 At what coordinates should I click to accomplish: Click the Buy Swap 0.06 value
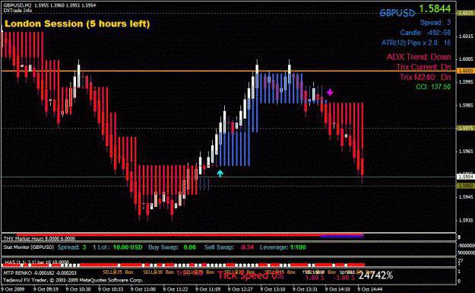pos(190,247)
